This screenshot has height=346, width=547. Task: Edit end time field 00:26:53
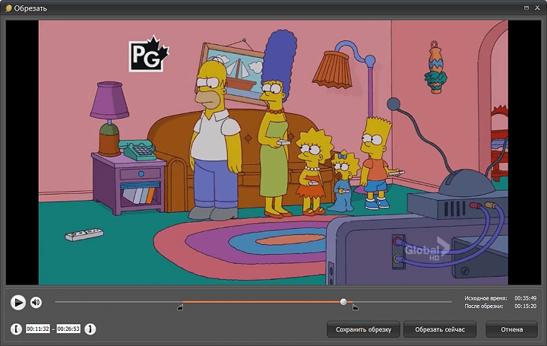[x=68, y=329]
